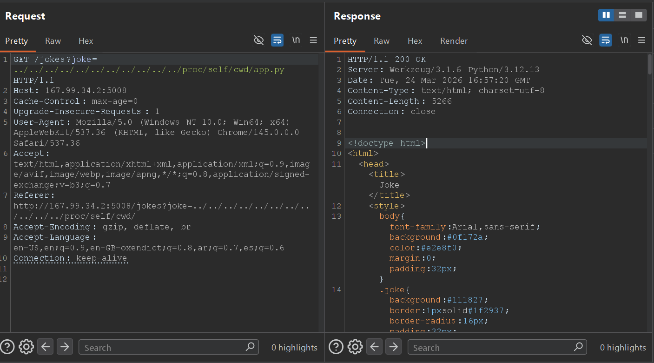654x363 pixels.
Task: Switch to Raw tab in Request
Action: click(53, 41)
